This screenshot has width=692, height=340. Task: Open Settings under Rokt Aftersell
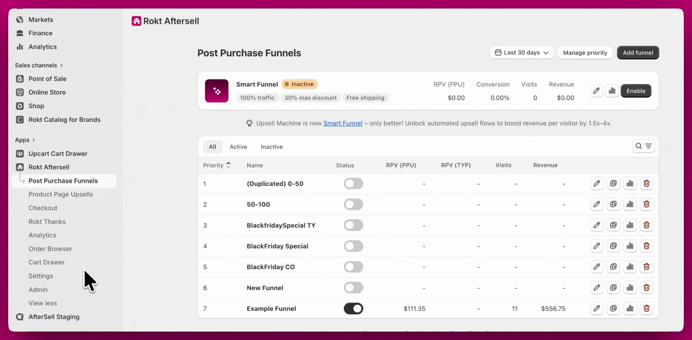[x=41, y=276]
